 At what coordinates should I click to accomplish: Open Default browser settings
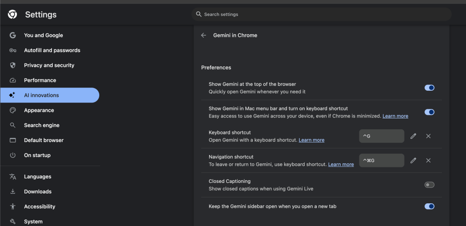50,140
